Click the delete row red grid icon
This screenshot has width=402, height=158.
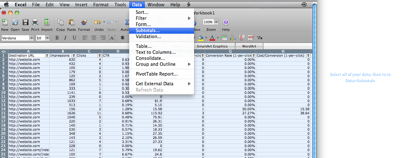point(251,38)
